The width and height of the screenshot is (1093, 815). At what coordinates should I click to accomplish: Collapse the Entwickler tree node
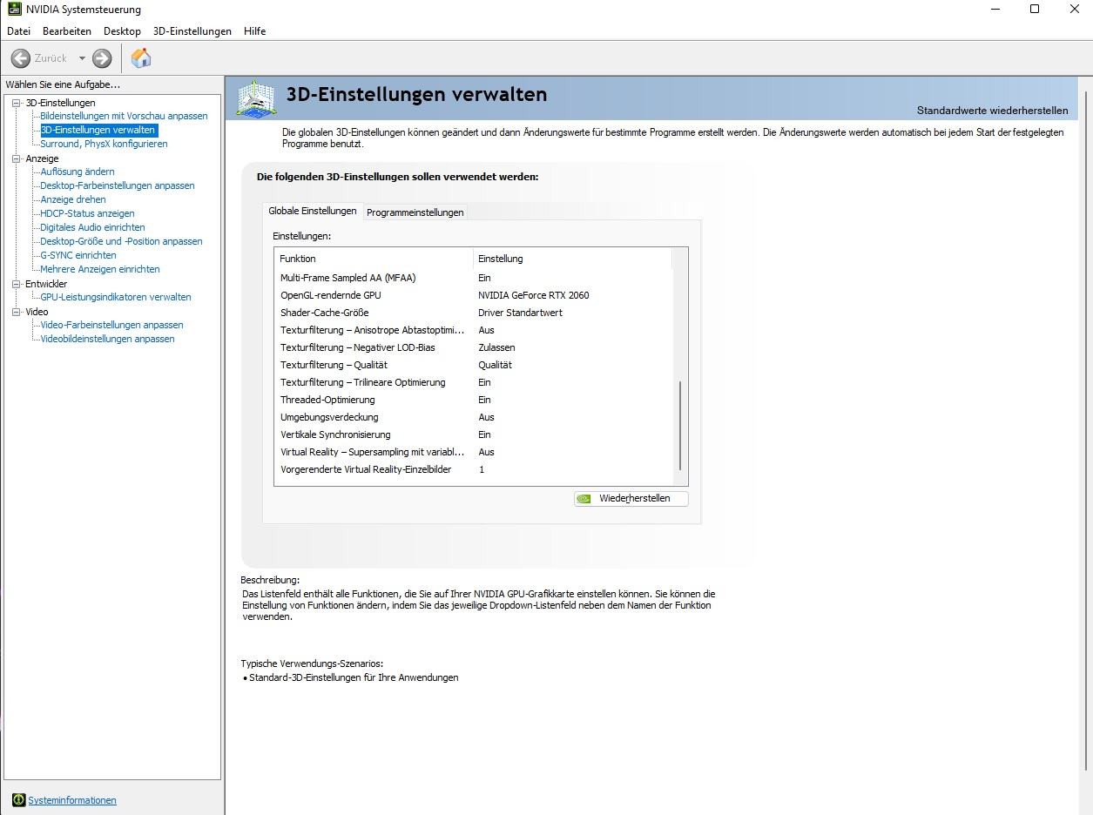click(16, 284)
